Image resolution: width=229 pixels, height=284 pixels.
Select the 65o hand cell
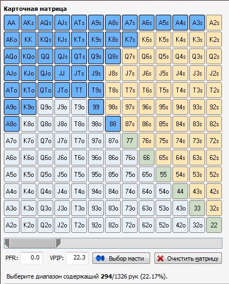click(x=146, y=175)
